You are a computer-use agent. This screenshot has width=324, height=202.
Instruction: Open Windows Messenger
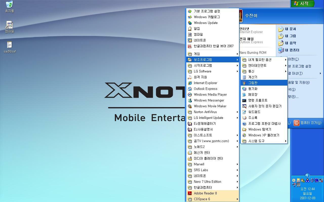coord(213,100)
